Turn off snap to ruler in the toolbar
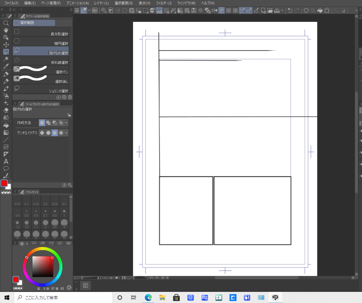Viewport: 362px width, 303px height. [x=242, y=11]
